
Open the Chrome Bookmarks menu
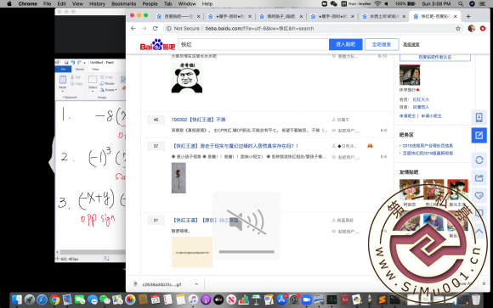click(123, 3)
